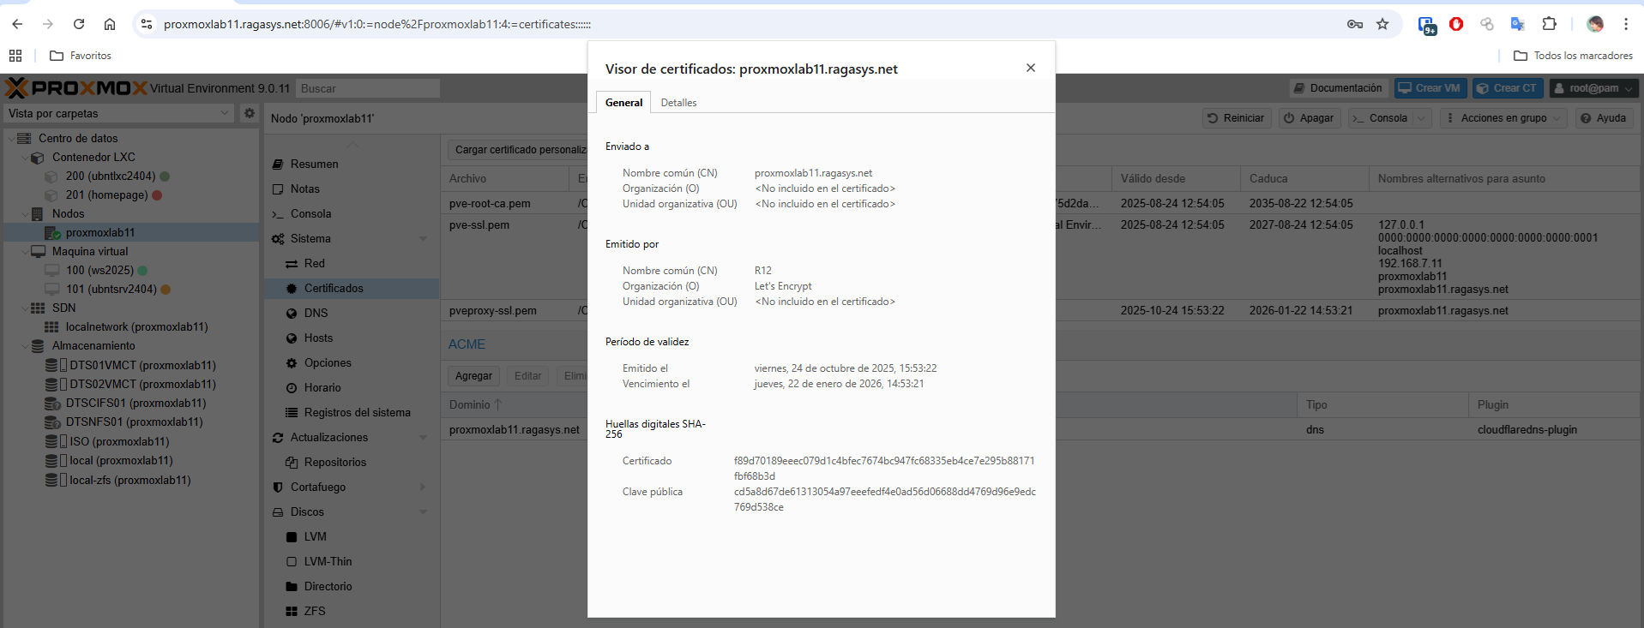The height and width of the screenshot is (628, 1644).
Task: Click the Crear VM button
Action: click(1430, 88)
